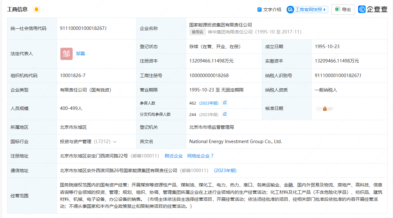Open 2023年报 link after 通信地址 postcode

click(x=225, y=171)
